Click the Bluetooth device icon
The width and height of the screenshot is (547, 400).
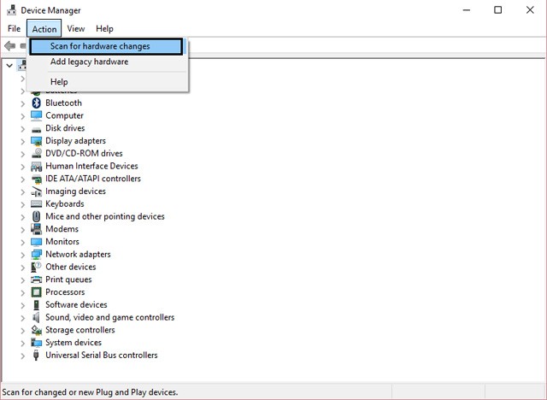tap(37, 103)
